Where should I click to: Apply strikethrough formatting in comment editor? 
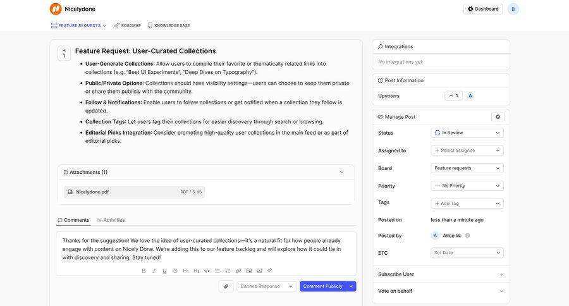tap(175, 271)
